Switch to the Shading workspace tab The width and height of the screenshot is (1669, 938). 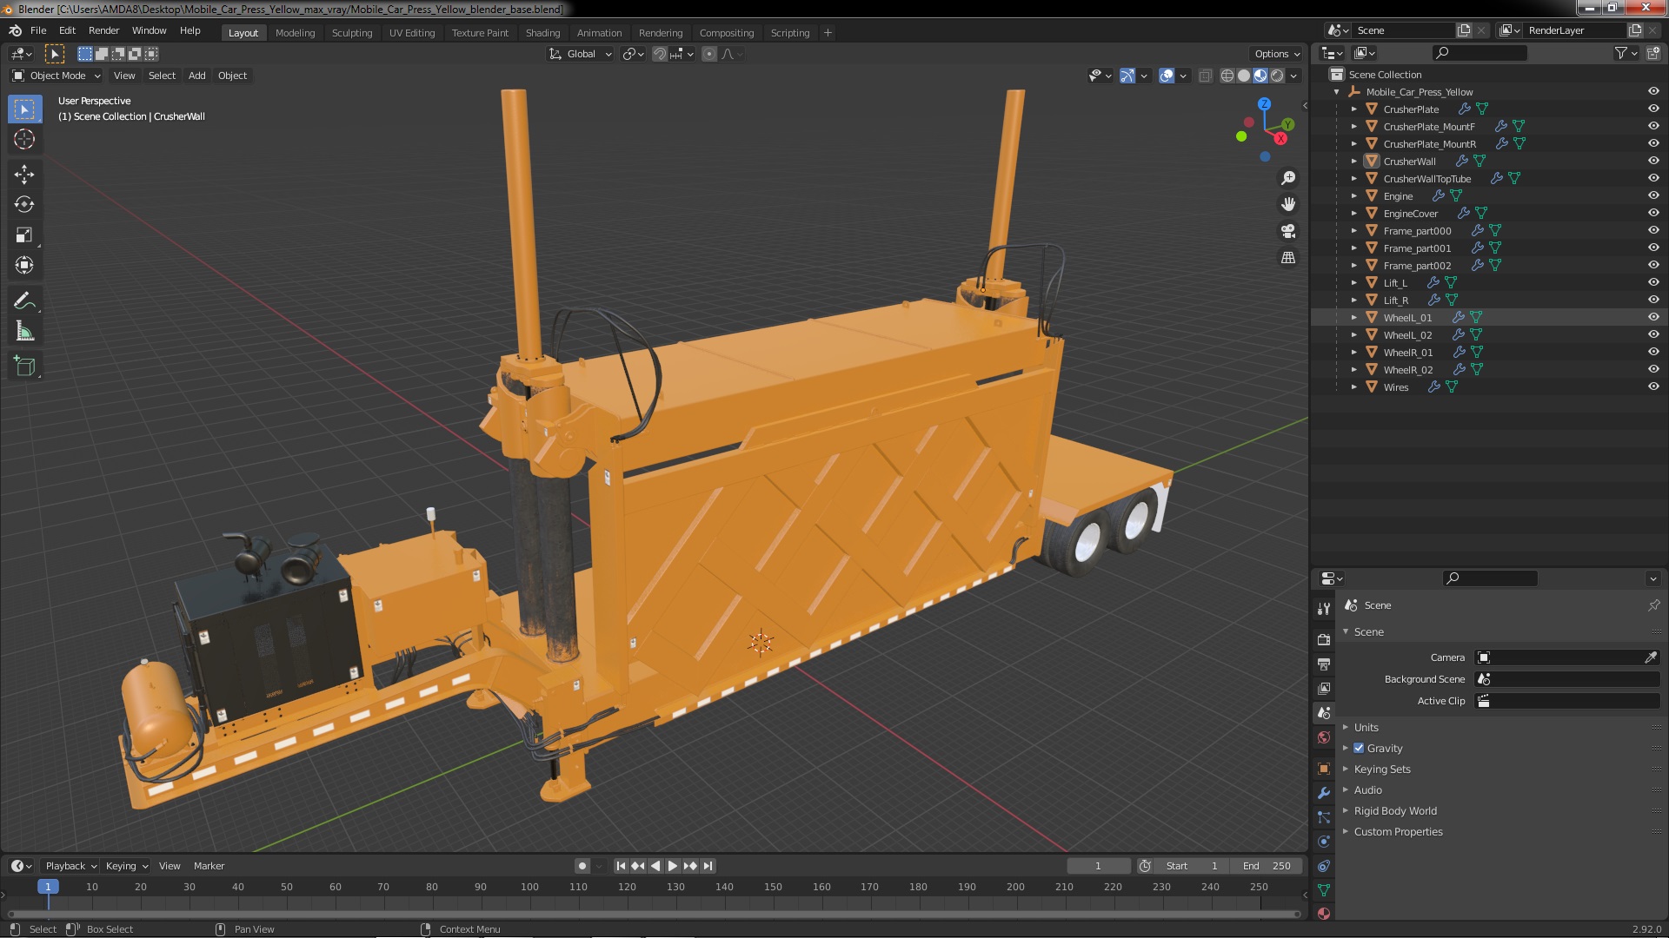[x=542, y=33]
